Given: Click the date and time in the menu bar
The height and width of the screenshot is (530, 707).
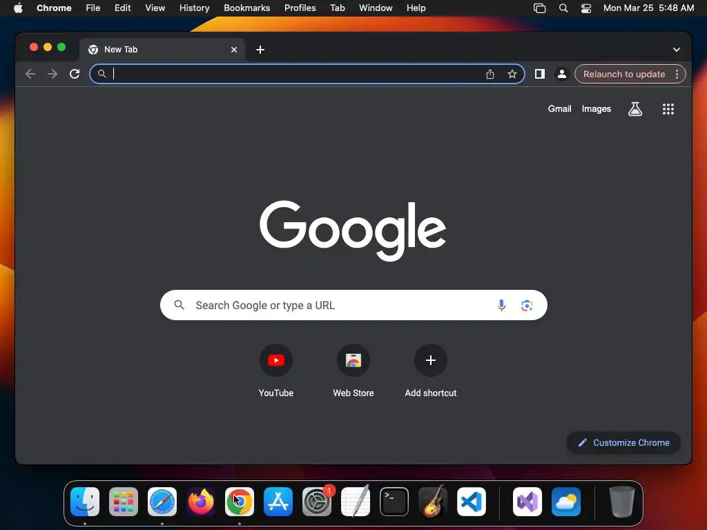Looking at the screenshot, I should pos(648,8).
